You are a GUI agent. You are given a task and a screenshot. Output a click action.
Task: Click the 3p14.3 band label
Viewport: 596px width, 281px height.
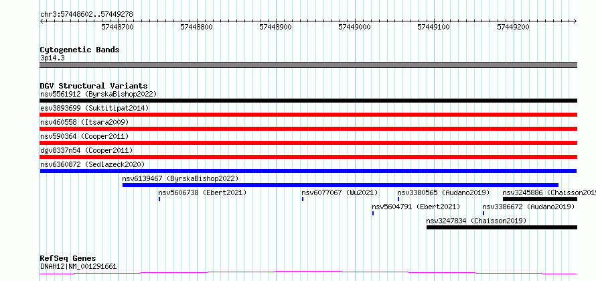tap(52, 58)
